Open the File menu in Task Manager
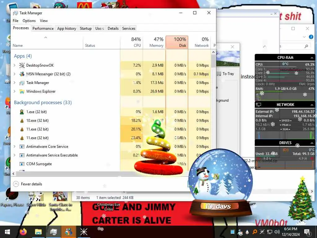This screenshot has width=317, height=238. [15, 21]
